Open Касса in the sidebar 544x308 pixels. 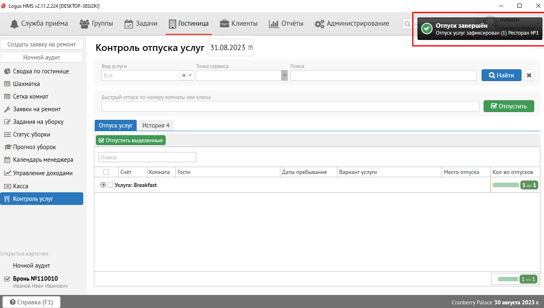pos(20,186)
